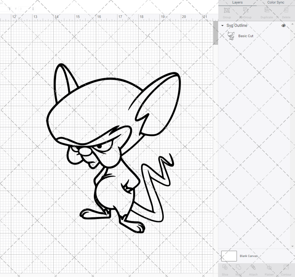The image size is (295, 277).
Task: Switch to the Layers tab
Action: point(237,2)
